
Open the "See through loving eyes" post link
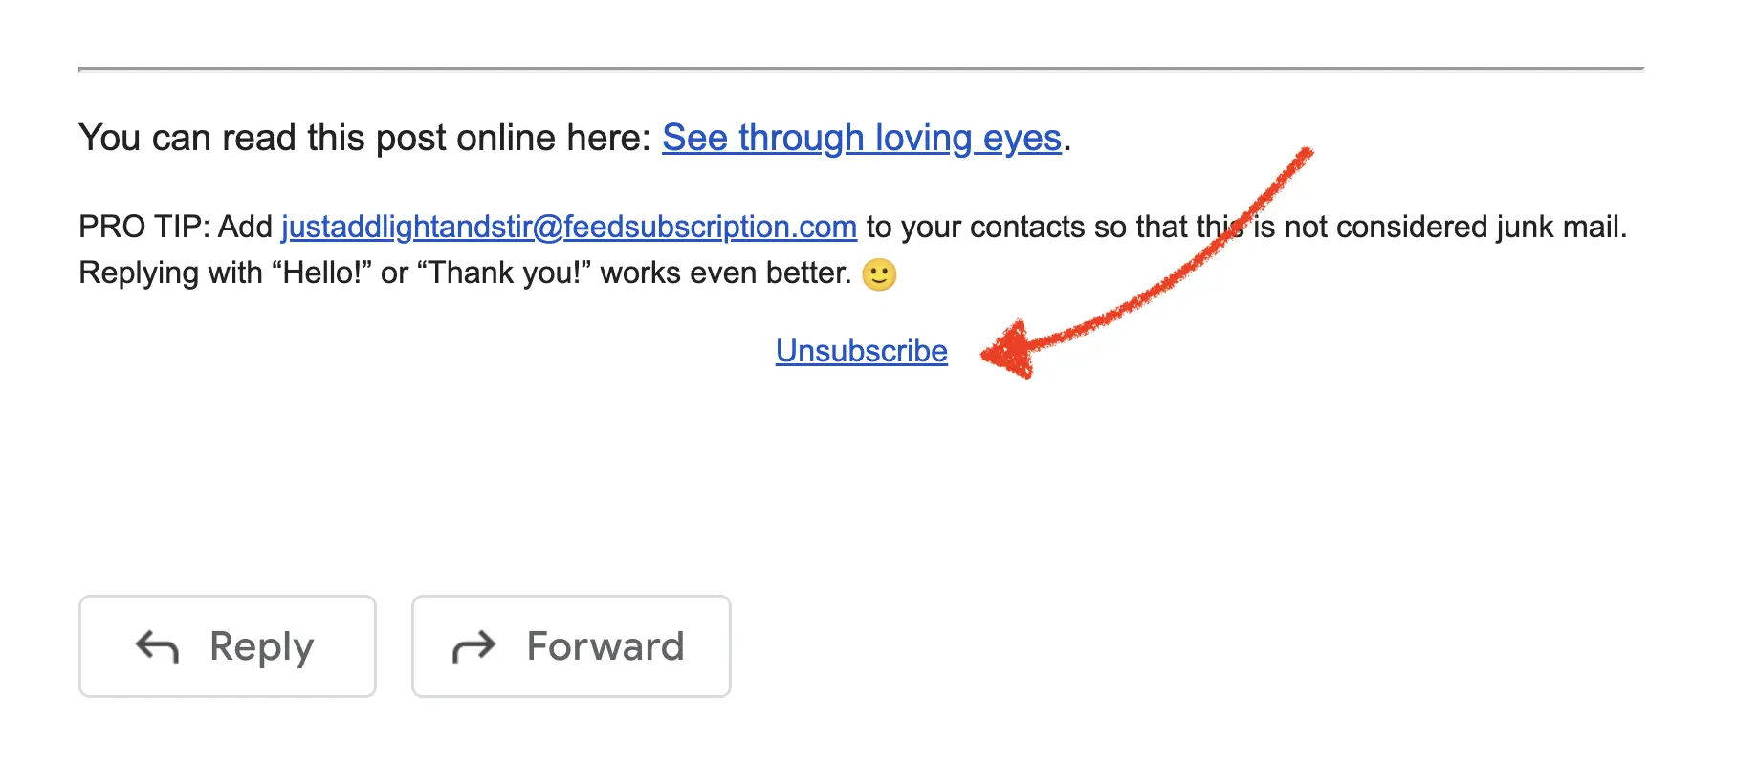coord(862,138)
